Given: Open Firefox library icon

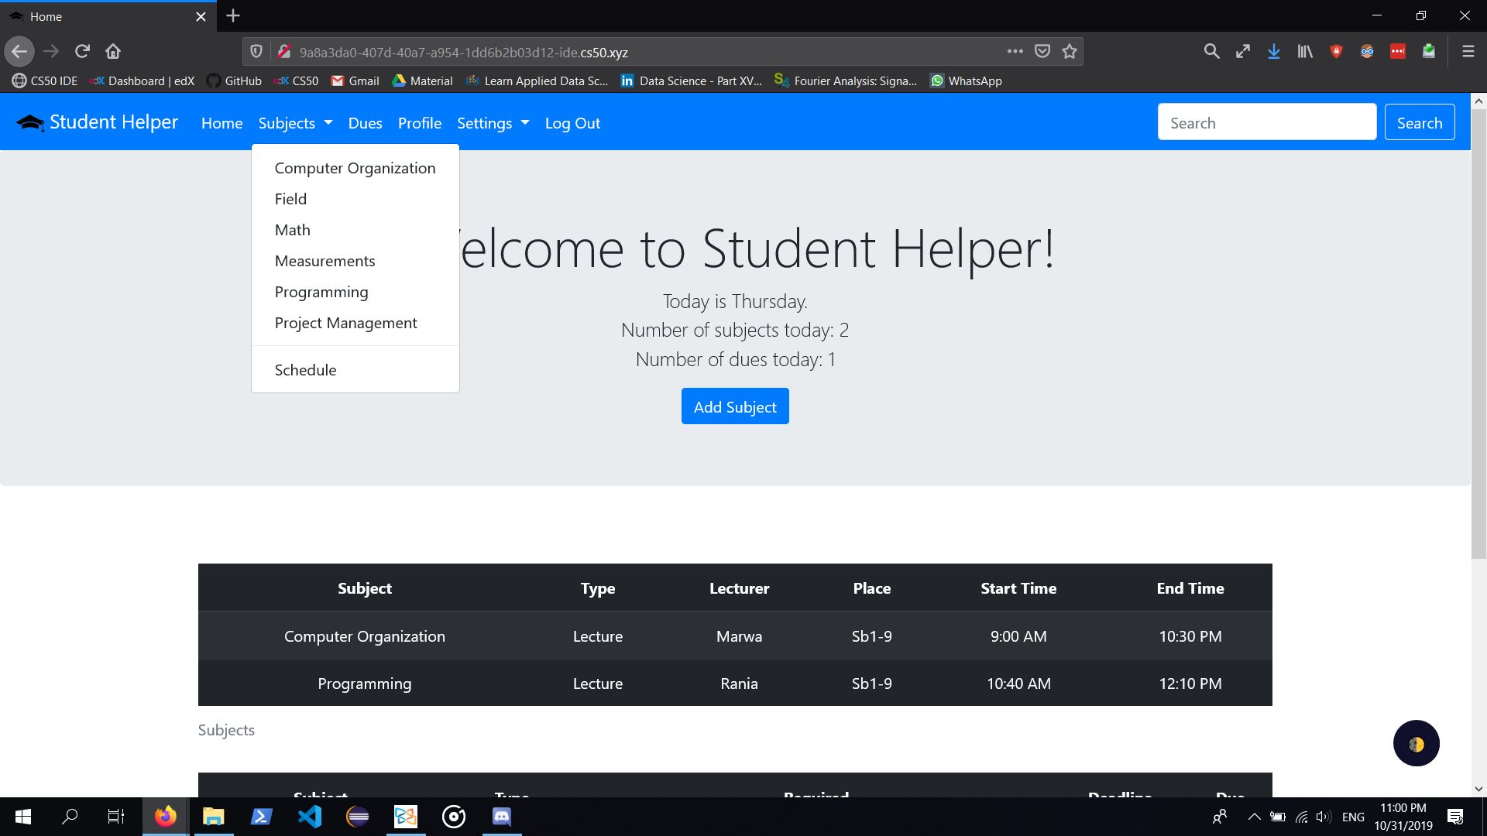Looking at the screenshot, I should pyautogui.click(x=1305, y=52).
